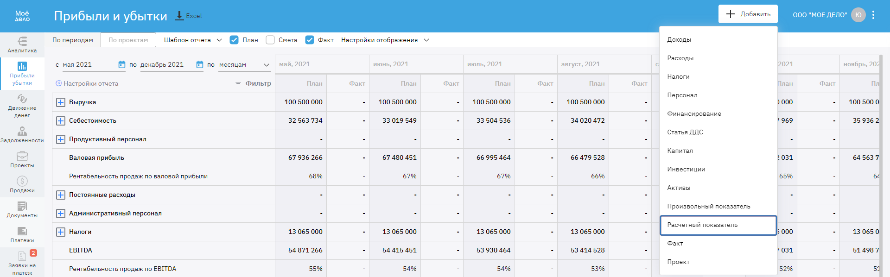Screen dimensions: 890x277
Task: Open Аналитика in the sidebar
Action: (22, 44)
